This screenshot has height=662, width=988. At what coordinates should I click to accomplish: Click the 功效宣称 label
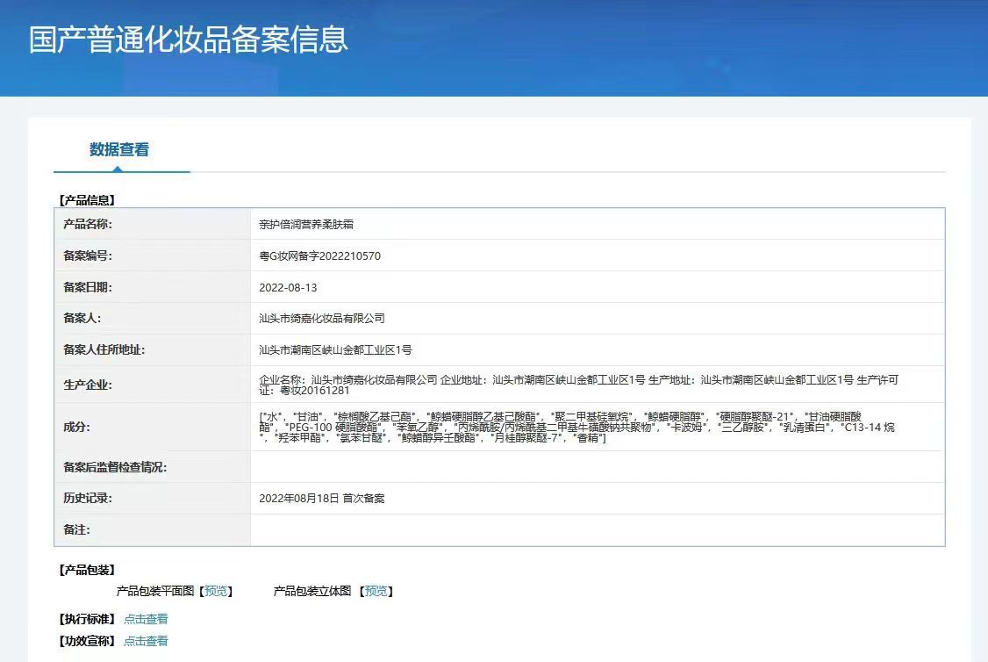tap(87, 641)
